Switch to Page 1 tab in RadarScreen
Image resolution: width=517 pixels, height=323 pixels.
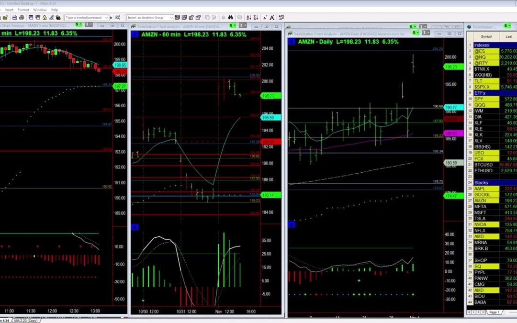coord(495,312)
